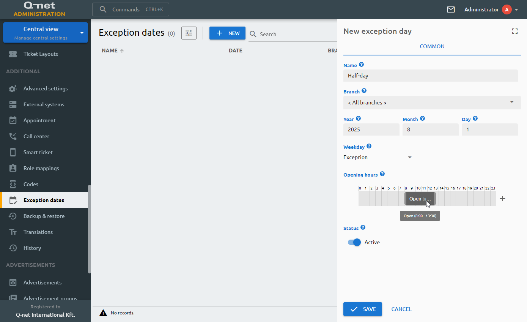Click the Codes brackets icon

pyautogui.click(x=13, y=184)
